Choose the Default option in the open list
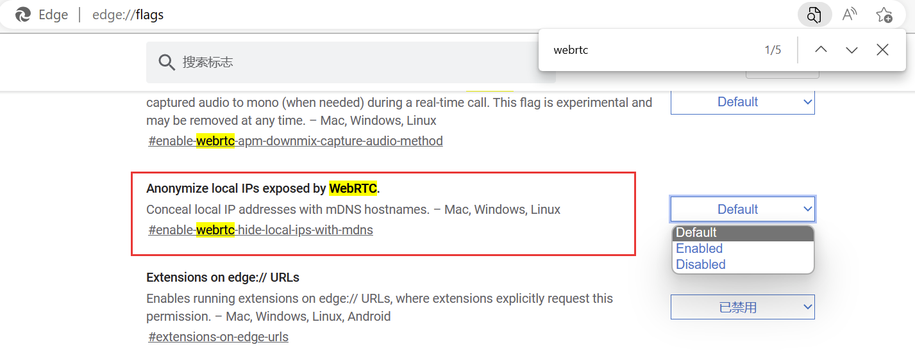 coord(743,233)
